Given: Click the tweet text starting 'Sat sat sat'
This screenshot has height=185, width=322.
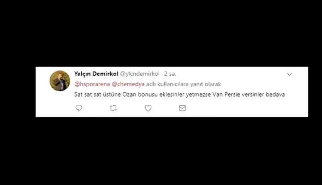Looking at the screenshot, I should (180, 95).
